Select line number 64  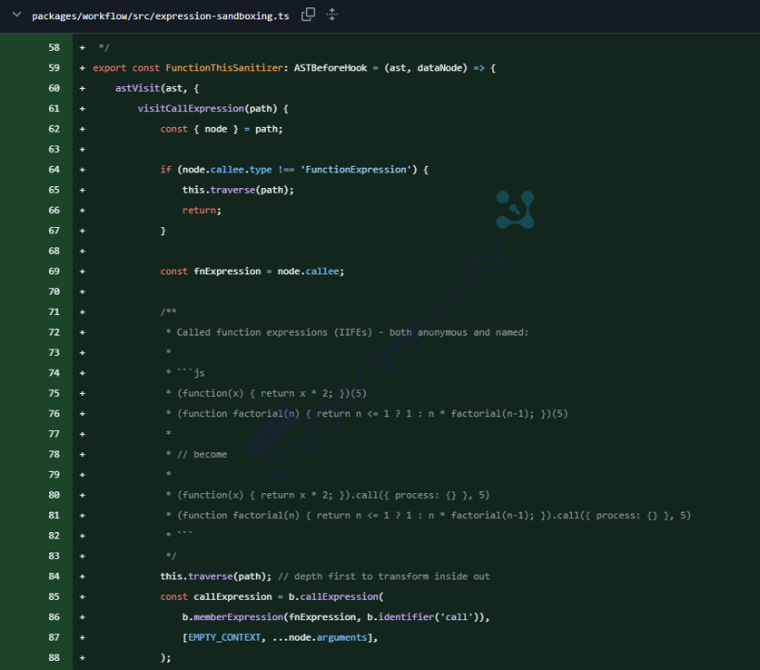54,170
